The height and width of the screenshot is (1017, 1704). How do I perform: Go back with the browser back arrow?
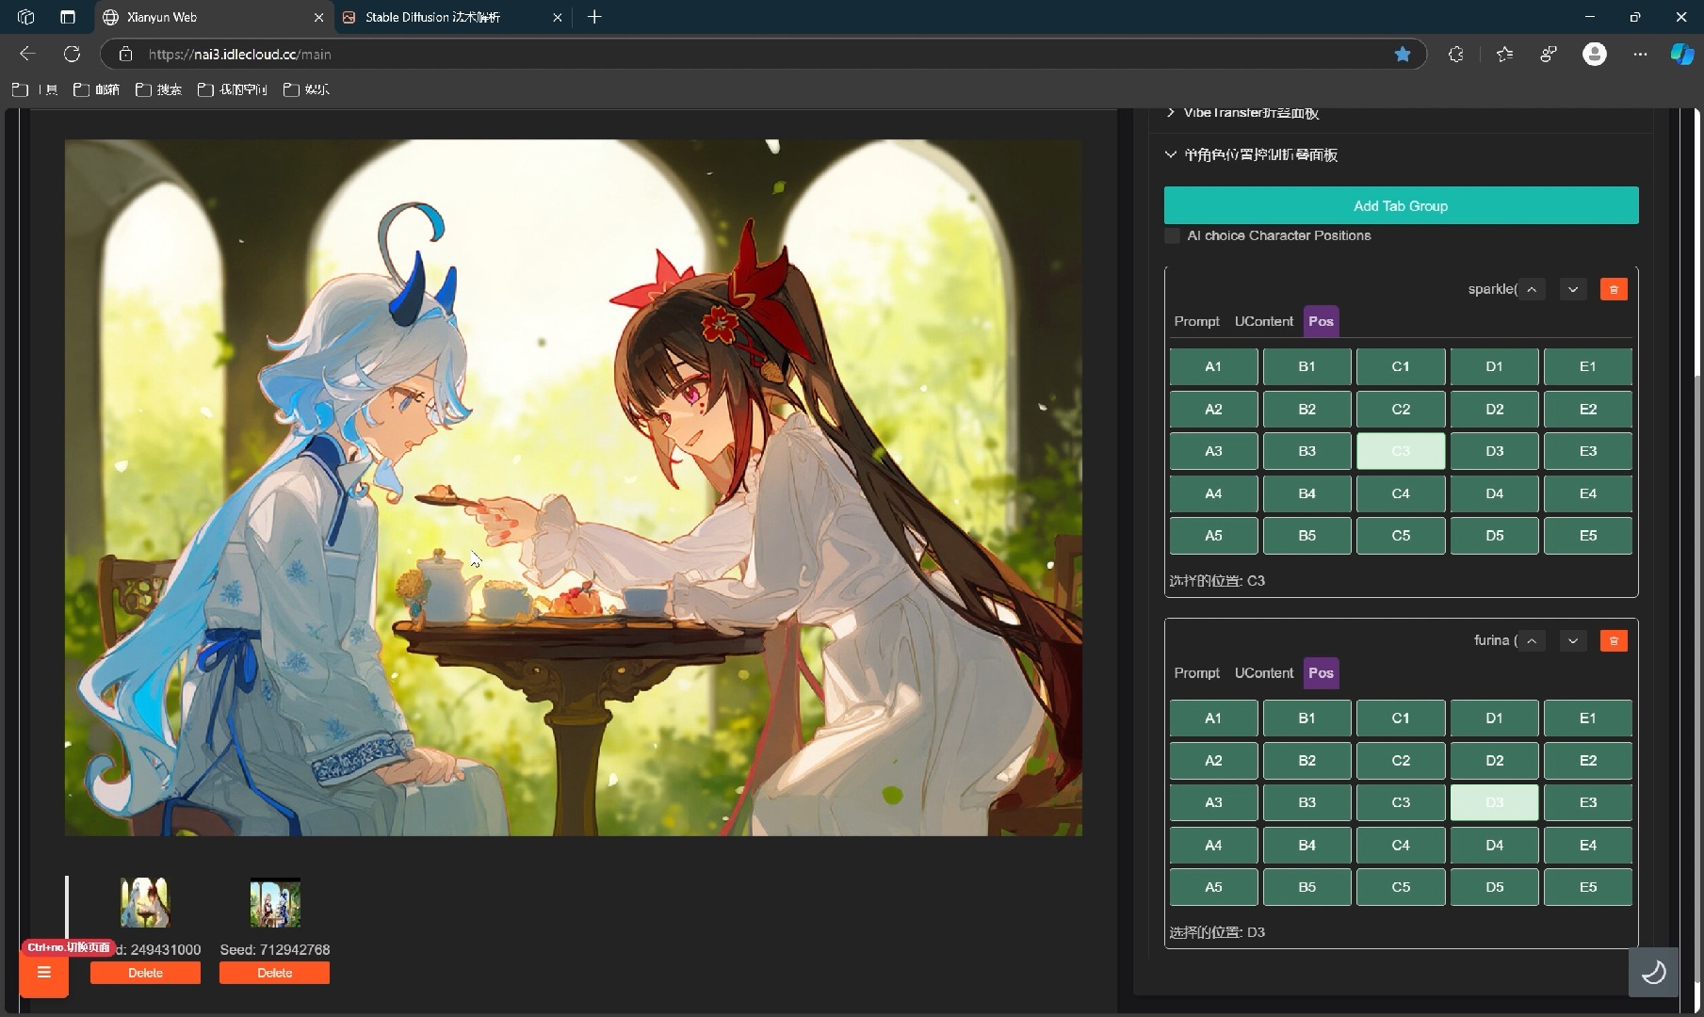pyautogui.click(x=27, y=54)
